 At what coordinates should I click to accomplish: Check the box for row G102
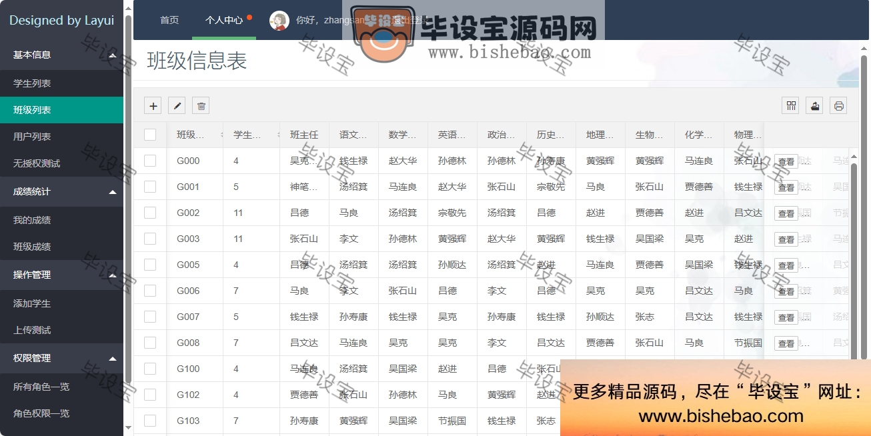pos(150,395)
